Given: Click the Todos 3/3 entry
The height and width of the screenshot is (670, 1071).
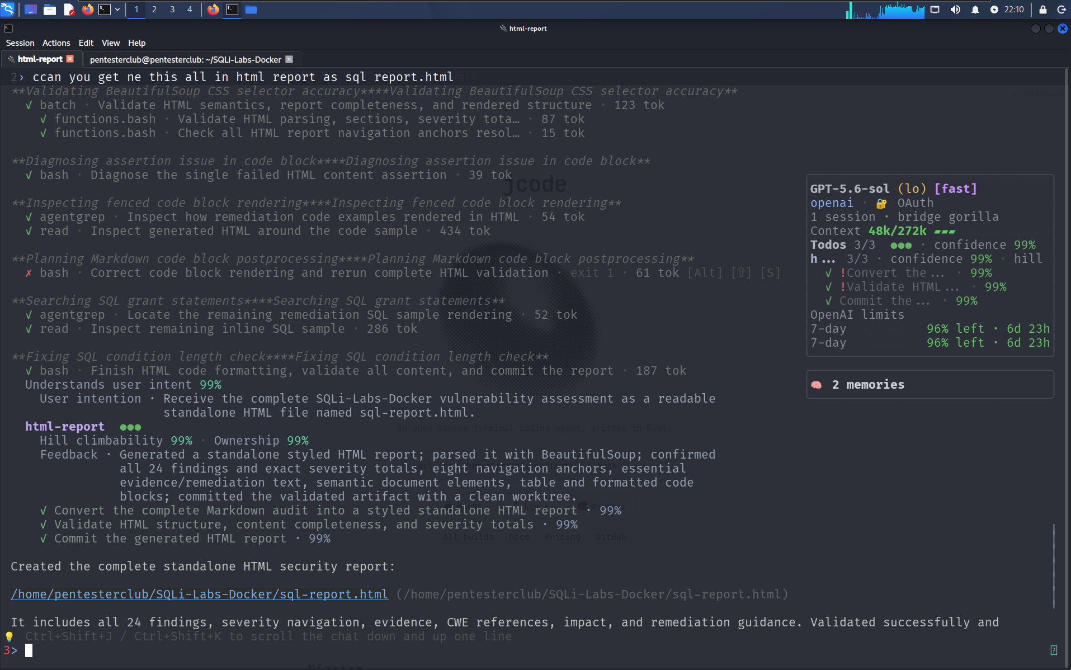Looking at the screenshot, I should tap(843, 245).
